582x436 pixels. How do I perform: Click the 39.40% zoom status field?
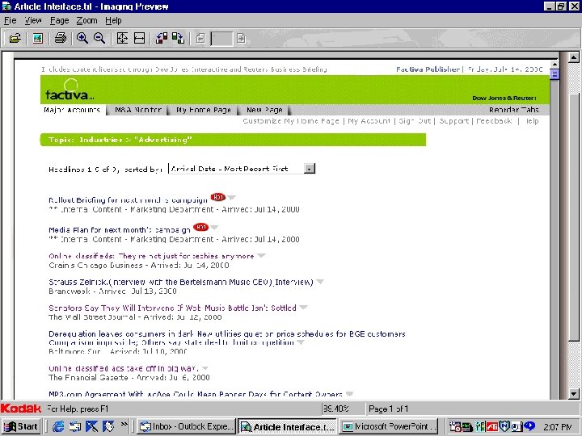(x=343, y=409)
